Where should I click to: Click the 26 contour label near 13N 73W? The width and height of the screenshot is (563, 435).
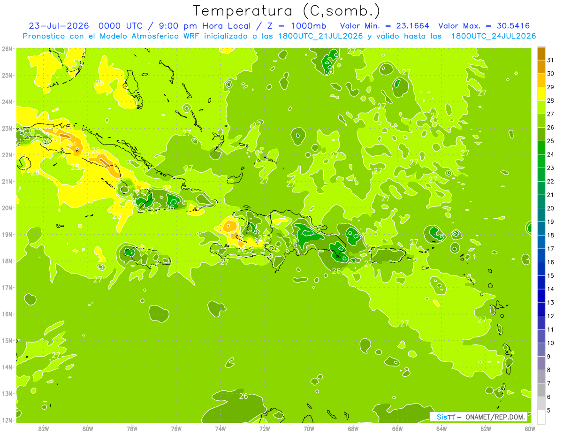pos(243,396)
